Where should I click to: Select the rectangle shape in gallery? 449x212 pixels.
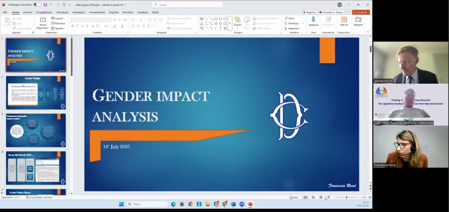click(216, 19)
